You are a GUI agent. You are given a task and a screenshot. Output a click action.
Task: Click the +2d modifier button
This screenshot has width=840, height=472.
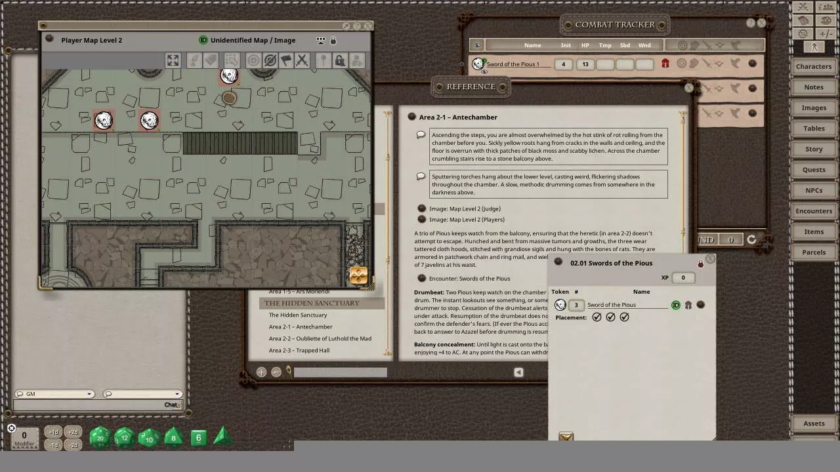tap(73, 431)
